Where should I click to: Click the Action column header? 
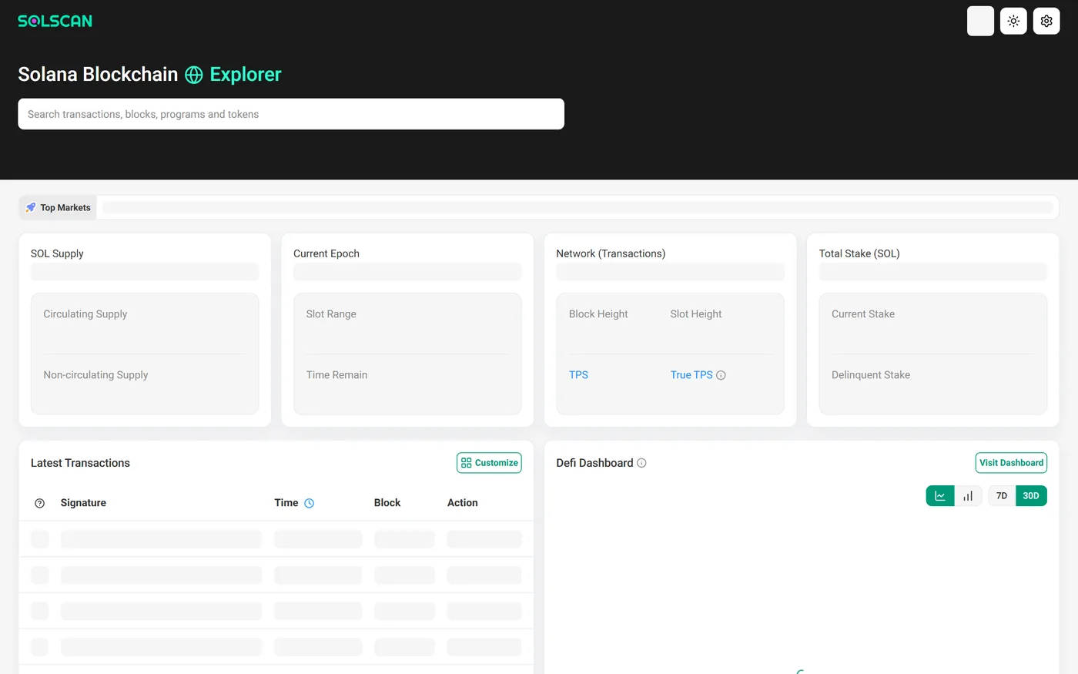pyautogui.click(x=463, y=503)
